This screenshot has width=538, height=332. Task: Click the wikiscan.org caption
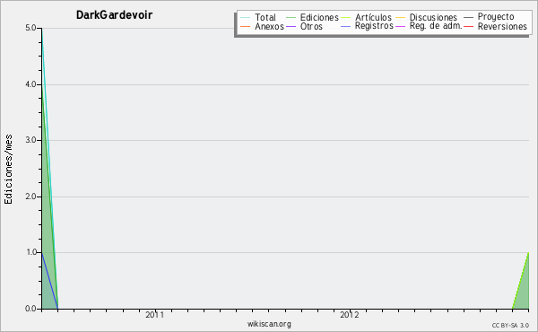click(269, 324)
